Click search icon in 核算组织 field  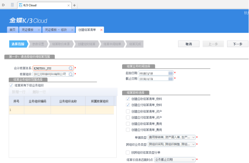coord(71,74)
